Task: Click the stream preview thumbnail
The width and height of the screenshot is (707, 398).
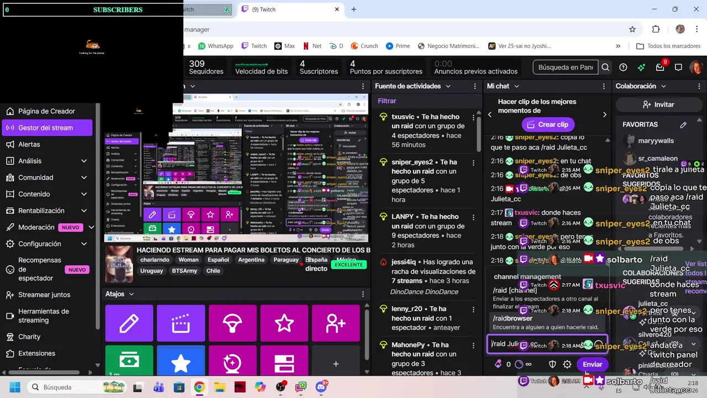Action: pos(236,169)
